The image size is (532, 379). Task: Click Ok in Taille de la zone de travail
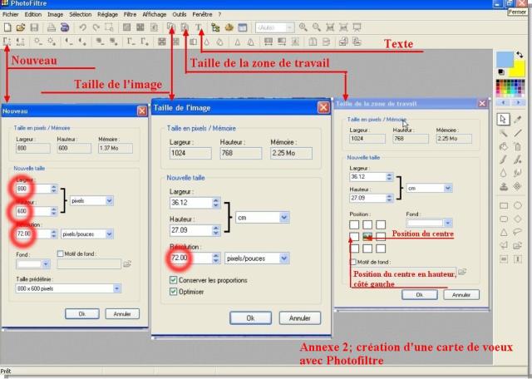tap(420, 294)
